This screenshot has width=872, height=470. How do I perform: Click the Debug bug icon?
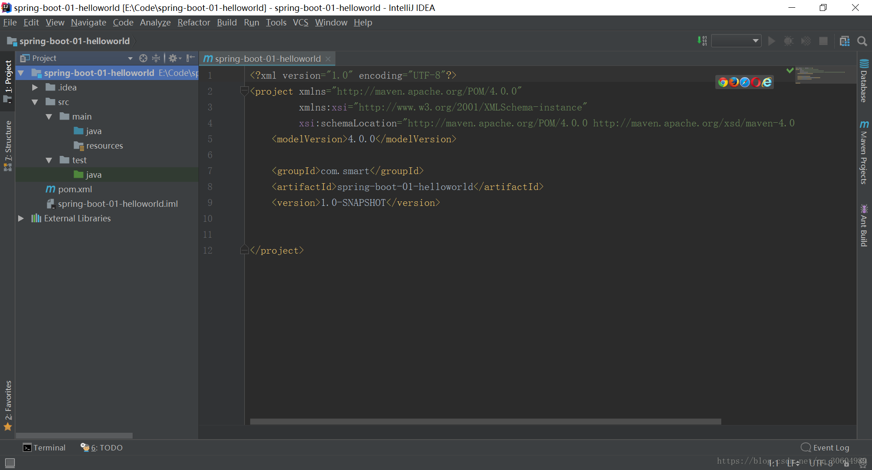tap(788, 41)
